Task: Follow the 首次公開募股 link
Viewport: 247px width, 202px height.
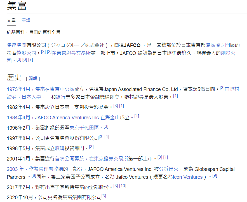Action: tap(69, 159)
